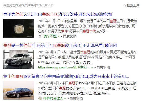Open the 第十代皇冠逐渐结束了 headline link

click(x=66, y=76)
